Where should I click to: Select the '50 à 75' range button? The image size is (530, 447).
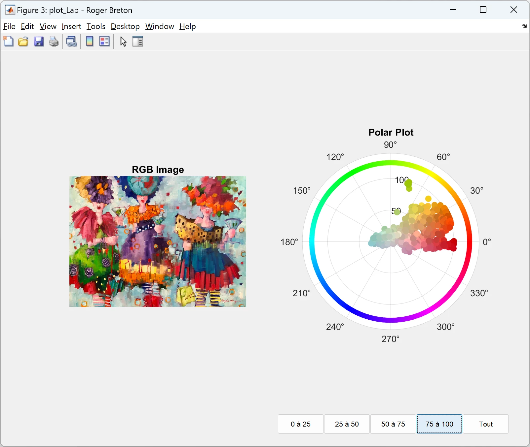pos(393,424)
